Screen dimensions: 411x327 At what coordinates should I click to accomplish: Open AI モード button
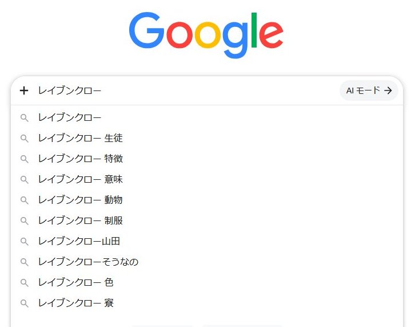coord(369,90)
